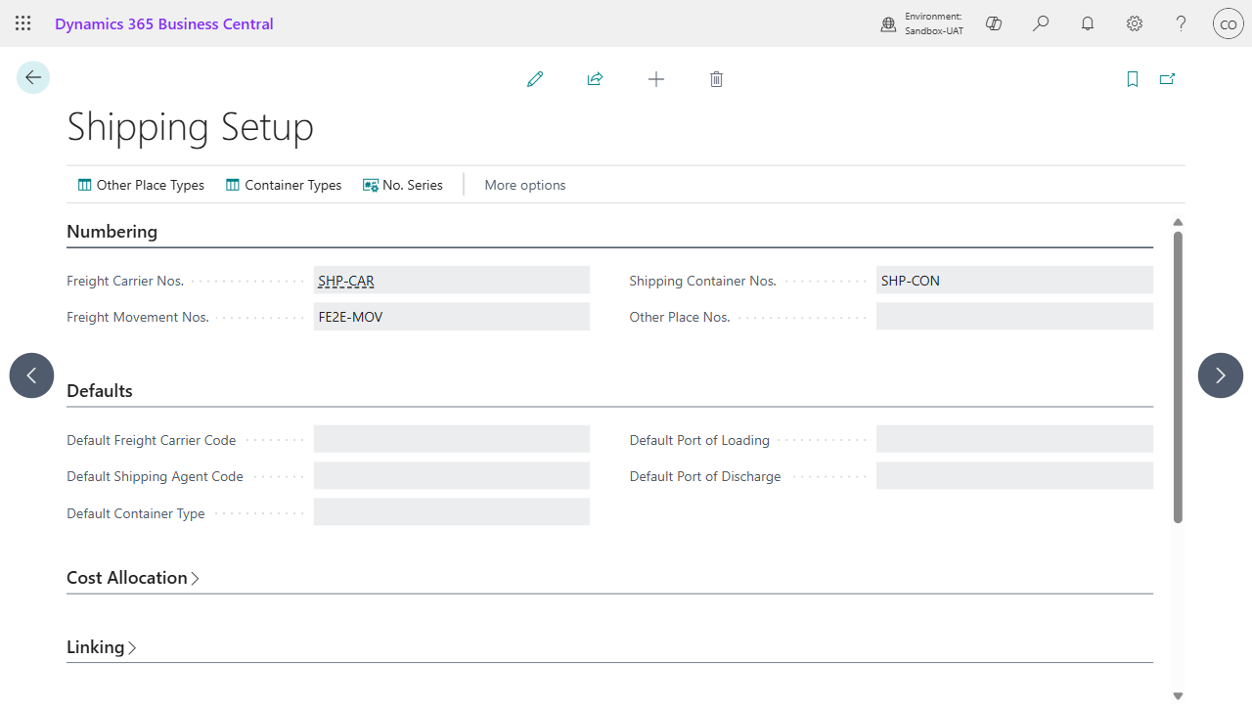1252x704 pixels.
Task: Click the Freight Movement Nos. field
Action: [x=452, y=317]
